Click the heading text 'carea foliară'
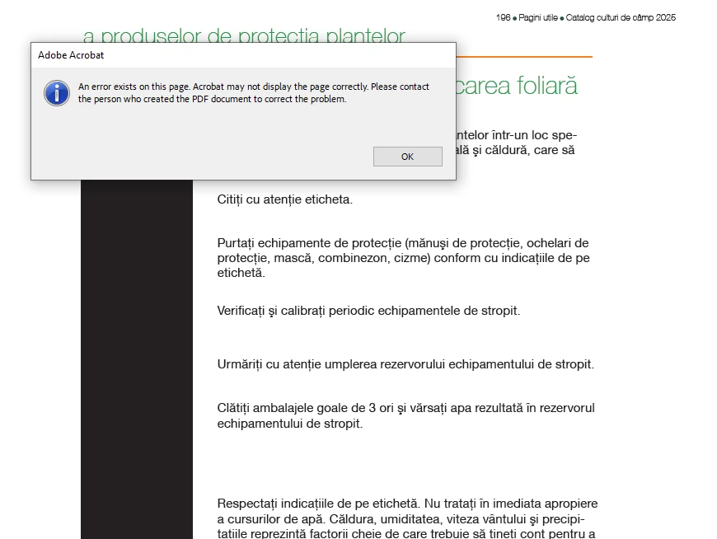 517,86
